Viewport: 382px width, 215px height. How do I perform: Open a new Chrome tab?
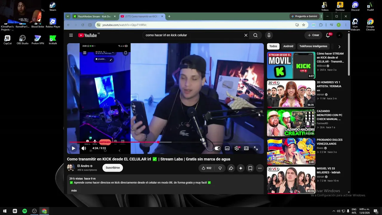pos(169,16)
